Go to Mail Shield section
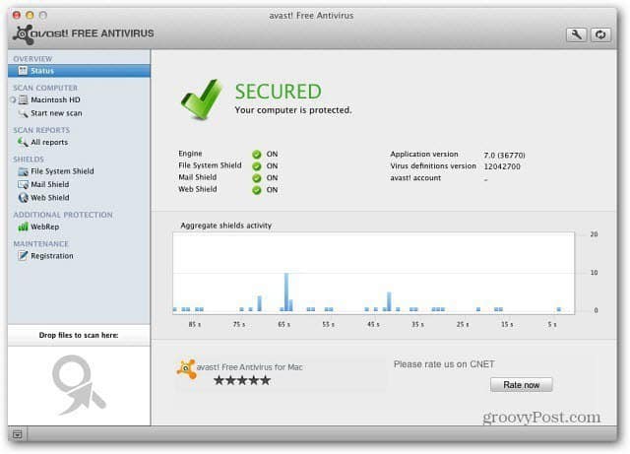 (x=50, y=184)
